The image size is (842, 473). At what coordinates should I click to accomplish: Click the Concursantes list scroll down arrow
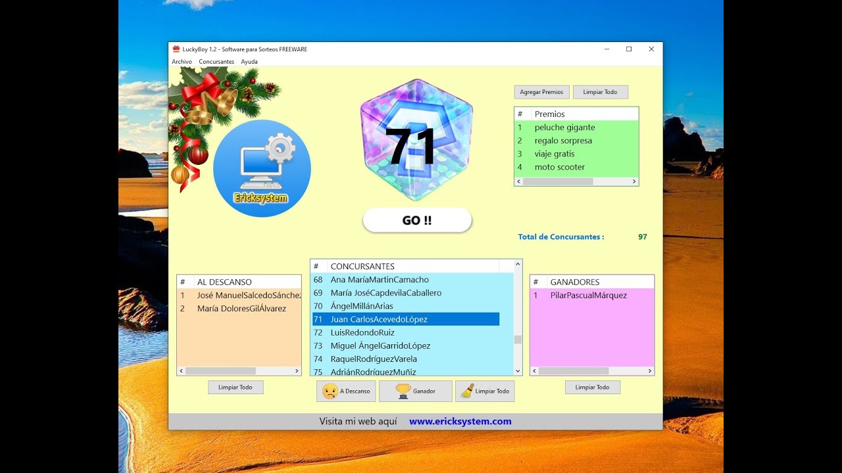pos(518,371)
